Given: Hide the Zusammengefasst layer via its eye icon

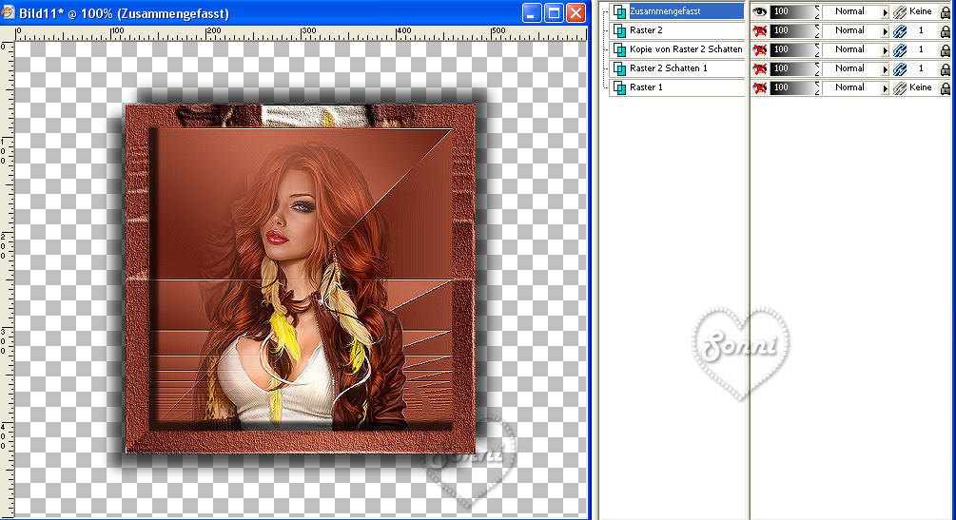Looking at the screenshot, I should coord(759,11).
